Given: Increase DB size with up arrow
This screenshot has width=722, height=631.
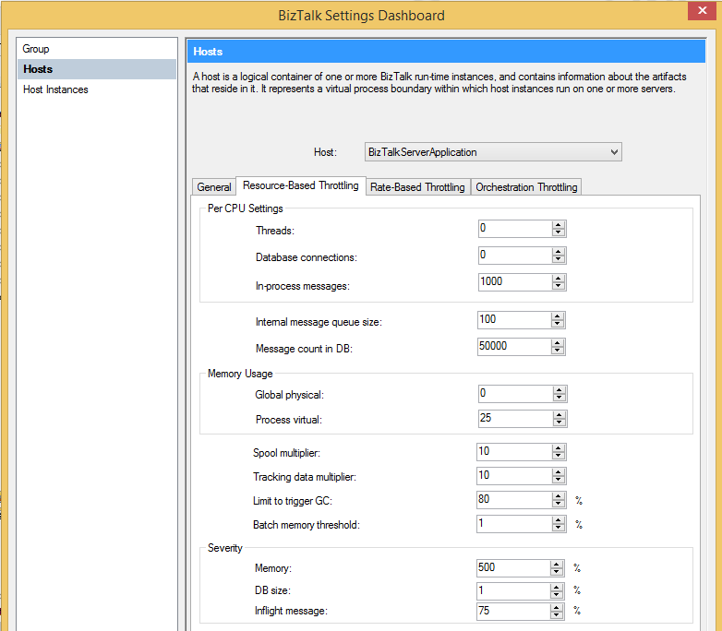Looking at the screenshot, I should click(x=557, y=588).
